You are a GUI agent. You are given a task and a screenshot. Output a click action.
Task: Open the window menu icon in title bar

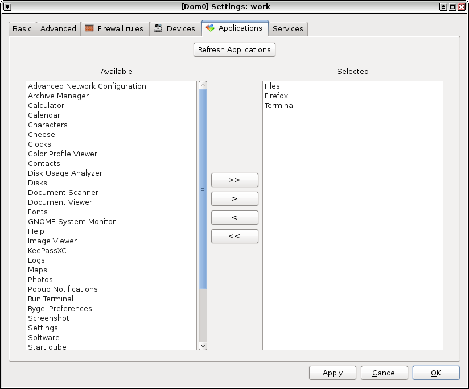7,6
